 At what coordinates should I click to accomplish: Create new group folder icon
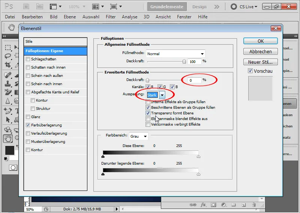tap(233, 205)
